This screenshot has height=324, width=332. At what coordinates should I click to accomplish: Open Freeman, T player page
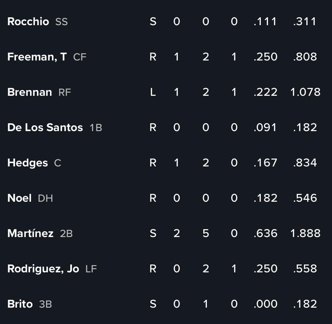[37, 57]
